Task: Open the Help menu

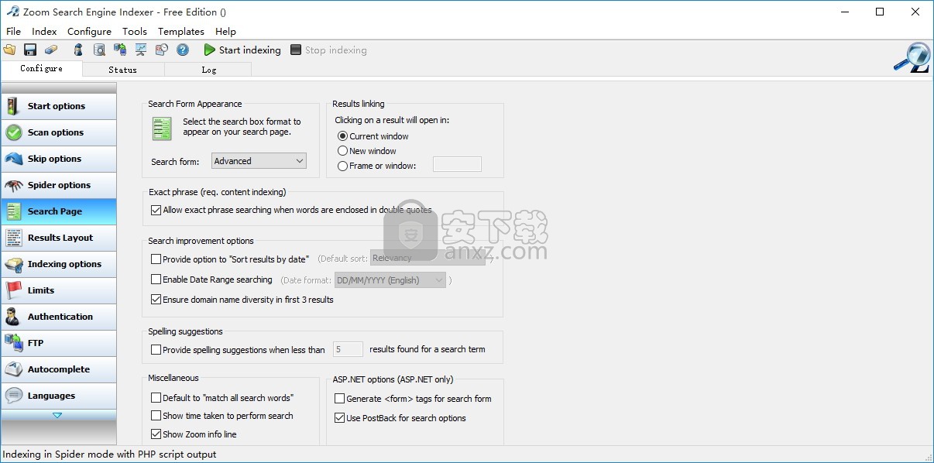Action: click(225, 32)
